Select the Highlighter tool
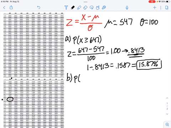The width and height of the screenshot is (171, 128). [79, 7]
